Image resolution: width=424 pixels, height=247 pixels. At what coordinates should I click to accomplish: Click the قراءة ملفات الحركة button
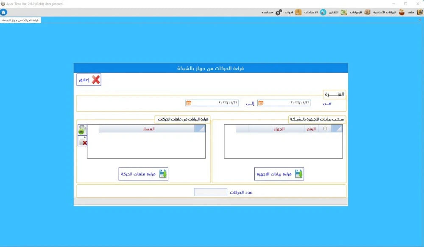(143, 174)
